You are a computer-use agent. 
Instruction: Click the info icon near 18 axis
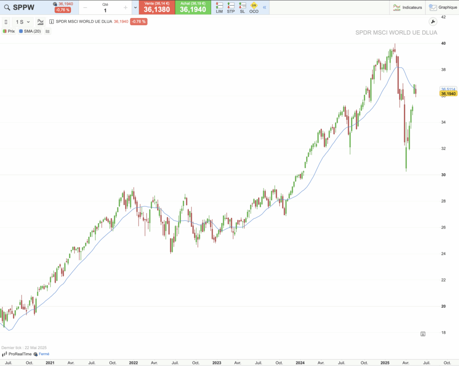(x=423, y=334)
